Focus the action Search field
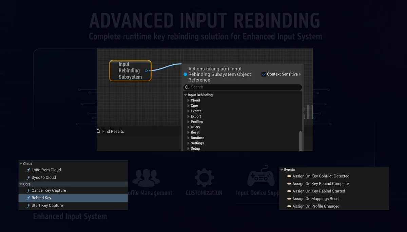 pyautogui.click(x=243, y=87)
